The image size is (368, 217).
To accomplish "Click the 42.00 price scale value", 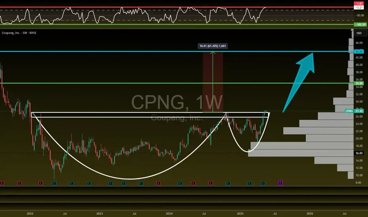I will pyautogui.click(x=359, y=58).
